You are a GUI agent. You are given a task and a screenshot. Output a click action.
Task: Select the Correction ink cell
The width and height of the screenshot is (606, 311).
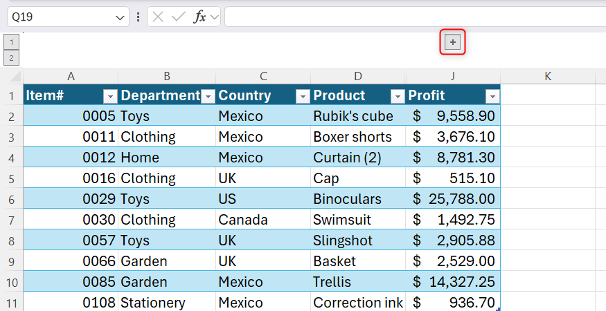358,303
